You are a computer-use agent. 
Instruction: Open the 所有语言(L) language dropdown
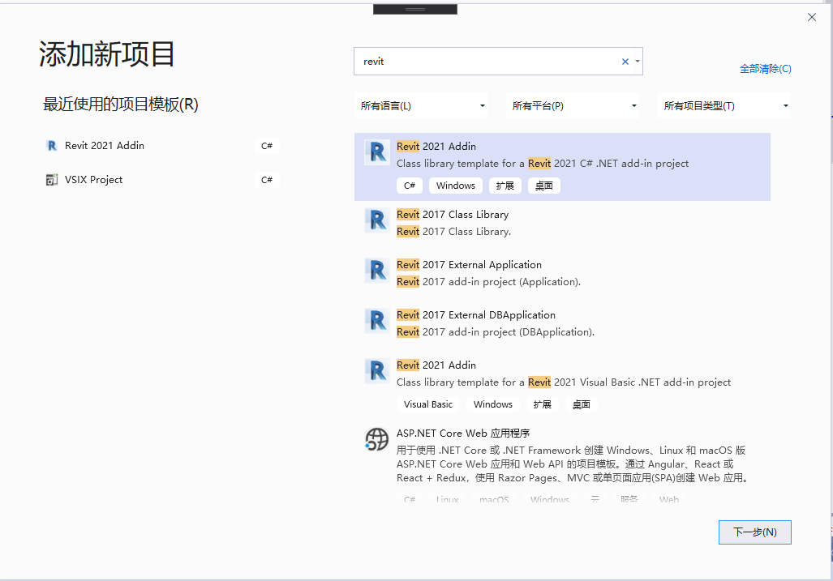pyautogui.click(x=421, y=105)
